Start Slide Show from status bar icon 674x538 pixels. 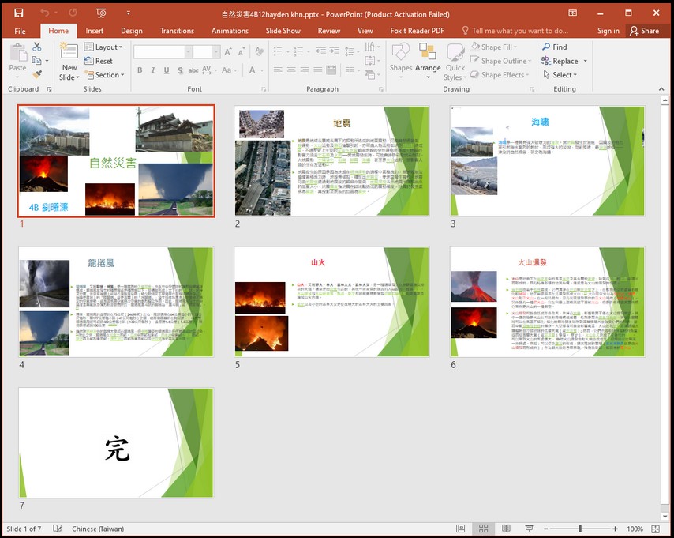point(529,529)
